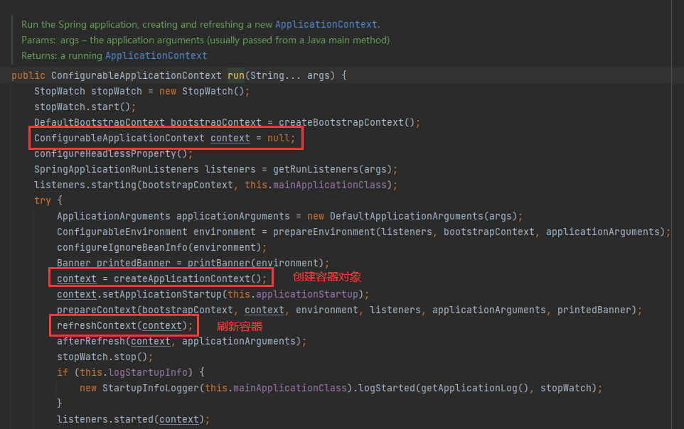
Task: Open ApplicationContext link in the Returns line
Action: coord(156,56)
